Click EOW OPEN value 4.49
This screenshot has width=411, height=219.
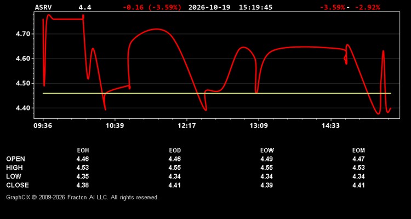(x=266, y=159)
